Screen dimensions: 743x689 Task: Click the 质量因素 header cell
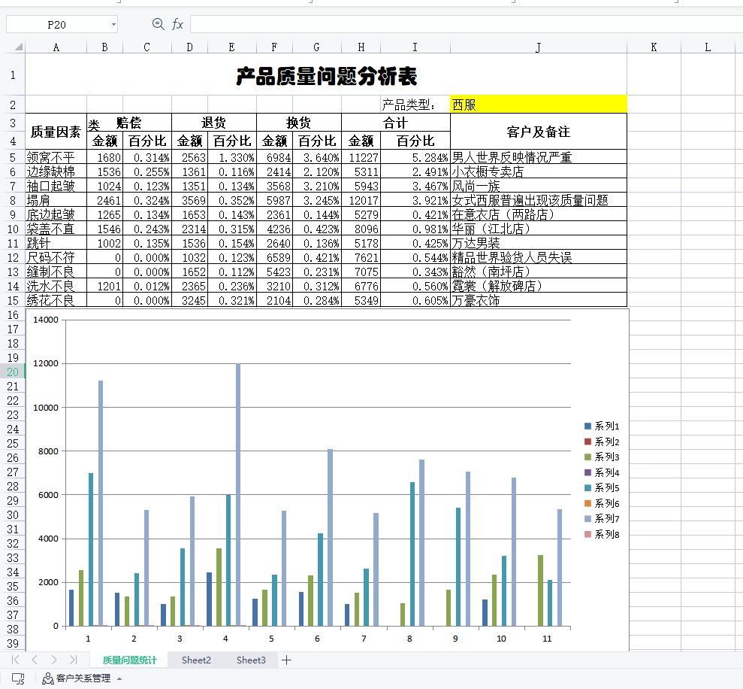(56, 132)
